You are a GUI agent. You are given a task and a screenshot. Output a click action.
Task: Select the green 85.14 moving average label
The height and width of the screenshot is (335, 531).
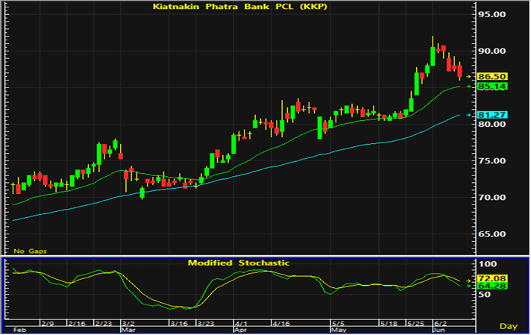492,87
